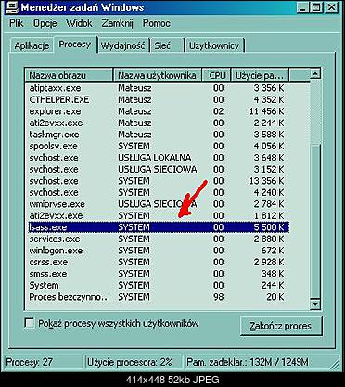Screen dimensions: 345x387
Task: Select the csrss.exe process
Action: coord(158,262)
